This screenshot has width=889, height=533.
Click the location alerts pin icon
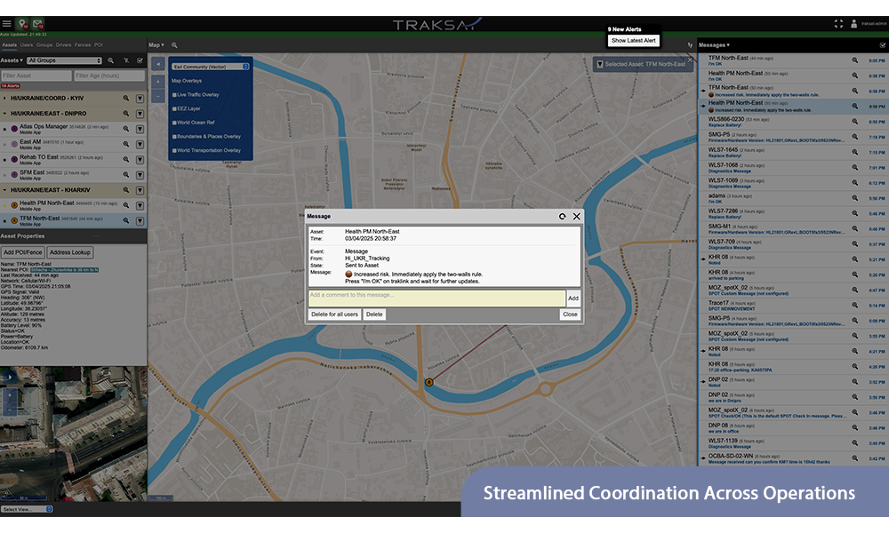pos(22,24)
